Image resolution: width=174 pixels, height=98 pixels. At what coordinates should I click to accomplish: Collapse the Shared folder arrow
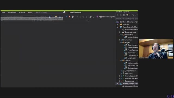tap(120, 60)
